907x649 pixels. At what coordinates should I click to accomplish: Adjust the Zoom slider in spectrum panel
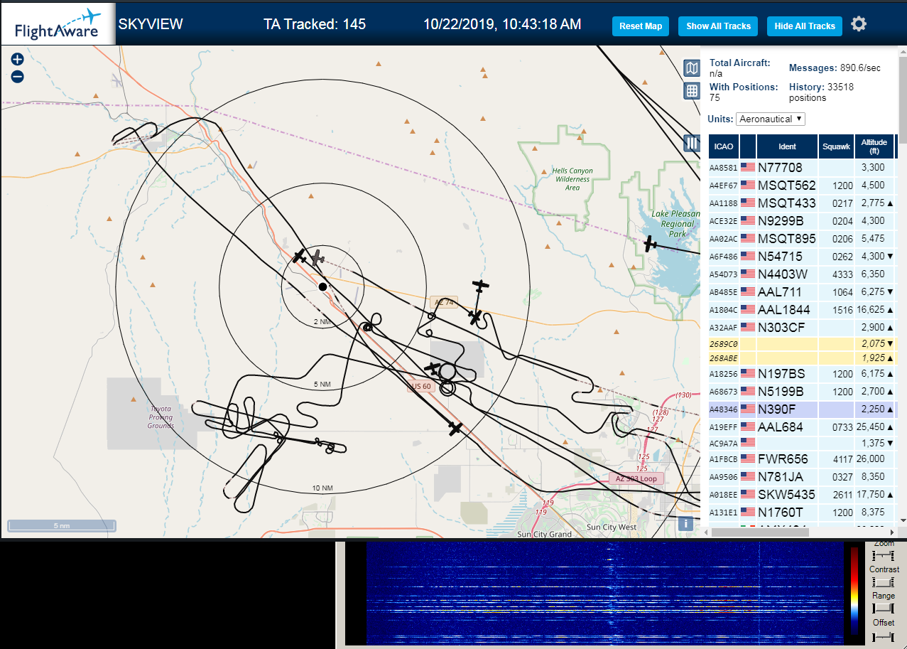coord(884,554)
